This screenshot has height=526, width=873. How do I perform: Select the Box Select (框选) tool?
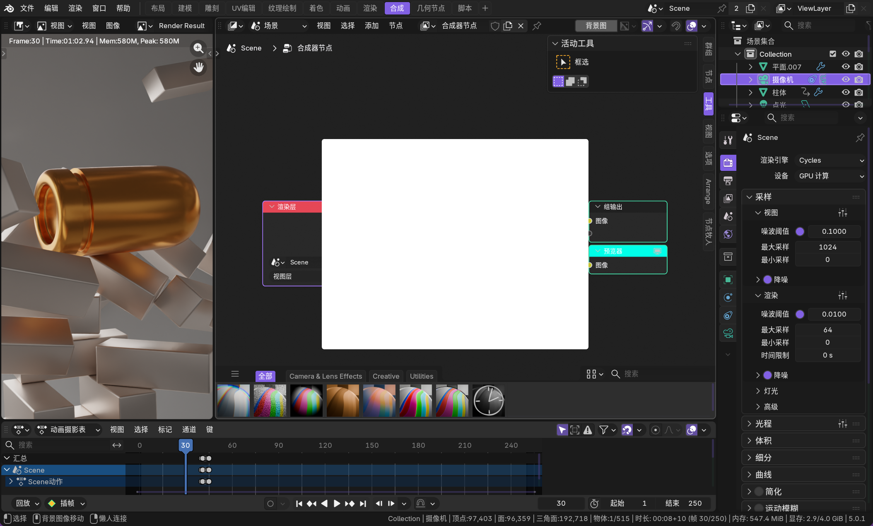[563, 62]
